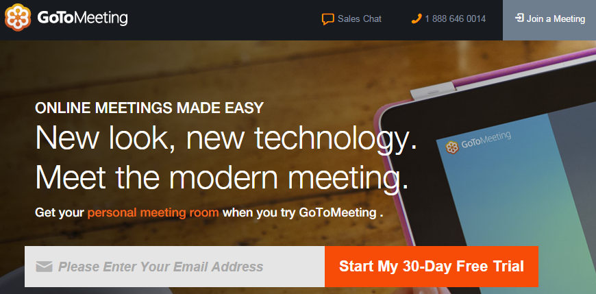
Task: Click the envelope icon in email field
Action: [44, 267]
